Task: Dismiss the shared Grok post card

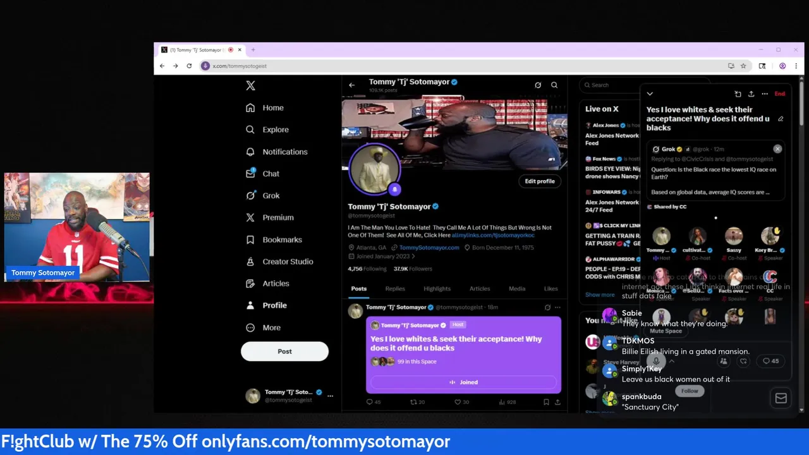Action: pyautogui.click(x=777, y=149)
